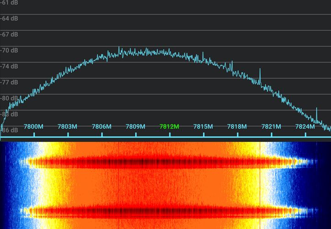Click the -61 dB scale label

tap(9, 2)
